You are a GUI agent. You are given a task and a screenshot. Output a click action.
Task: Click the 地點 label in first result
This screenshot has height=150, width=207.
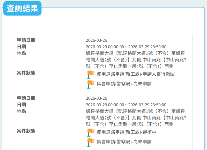point(21,53)
